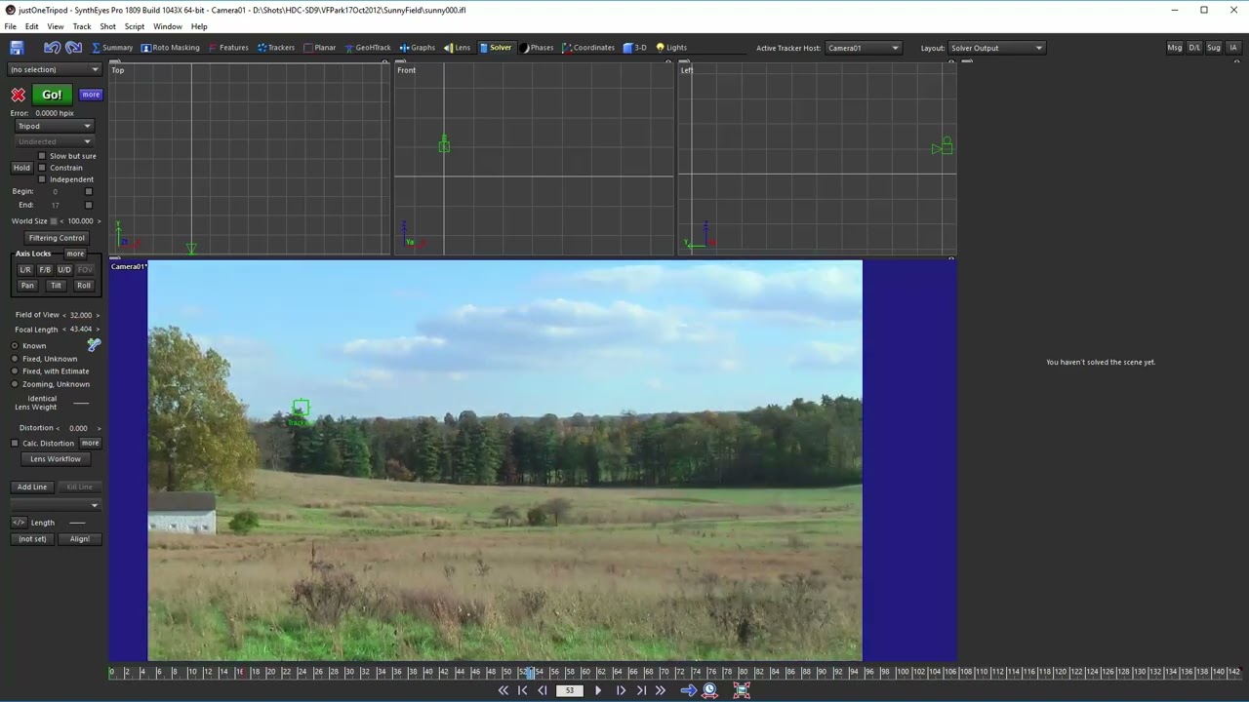1249x702 pixels.
Task: Click the Undo arrow icon
Action: point(52,47)
